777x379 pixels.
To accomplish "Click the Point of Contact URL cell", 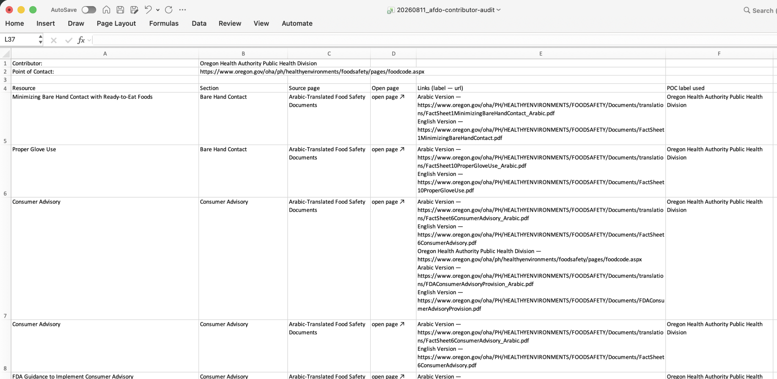I will click(312, 71).
